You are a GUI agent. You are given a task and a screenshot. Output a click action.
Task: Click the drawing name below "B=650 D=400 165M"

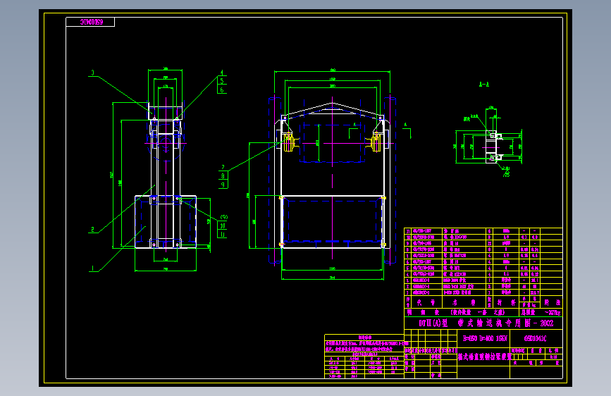click(484, 357)
